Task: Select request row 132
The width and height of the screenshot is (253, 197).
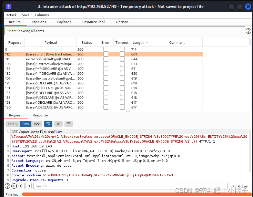Action: [103, 73]
